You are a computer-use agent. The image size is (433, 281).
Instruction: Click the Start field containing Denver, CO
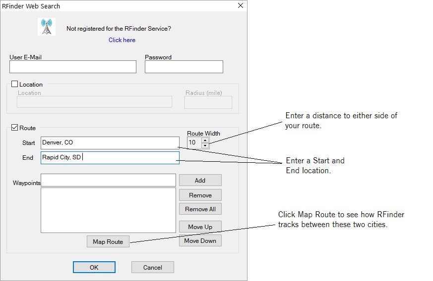[x=110, y=142]
